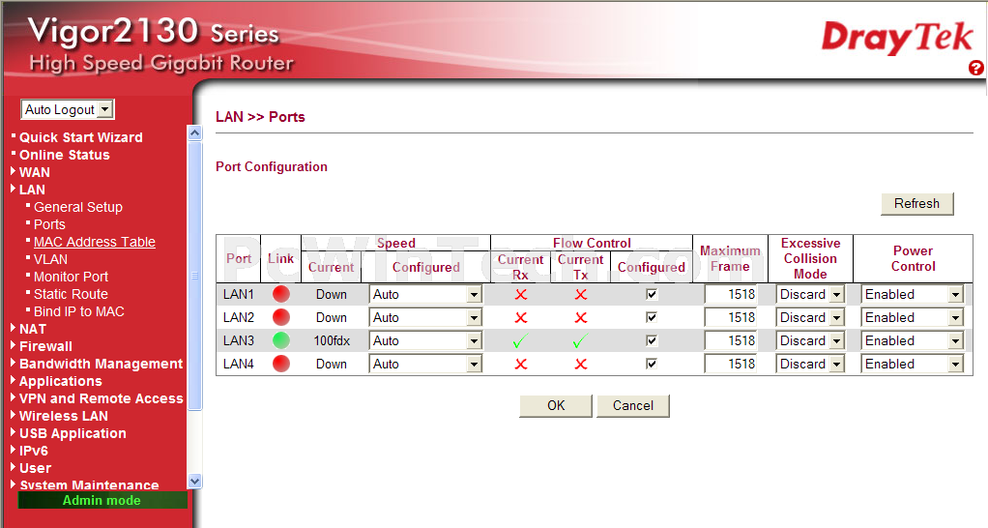Open MAC Address Table link

pos(95,242)
